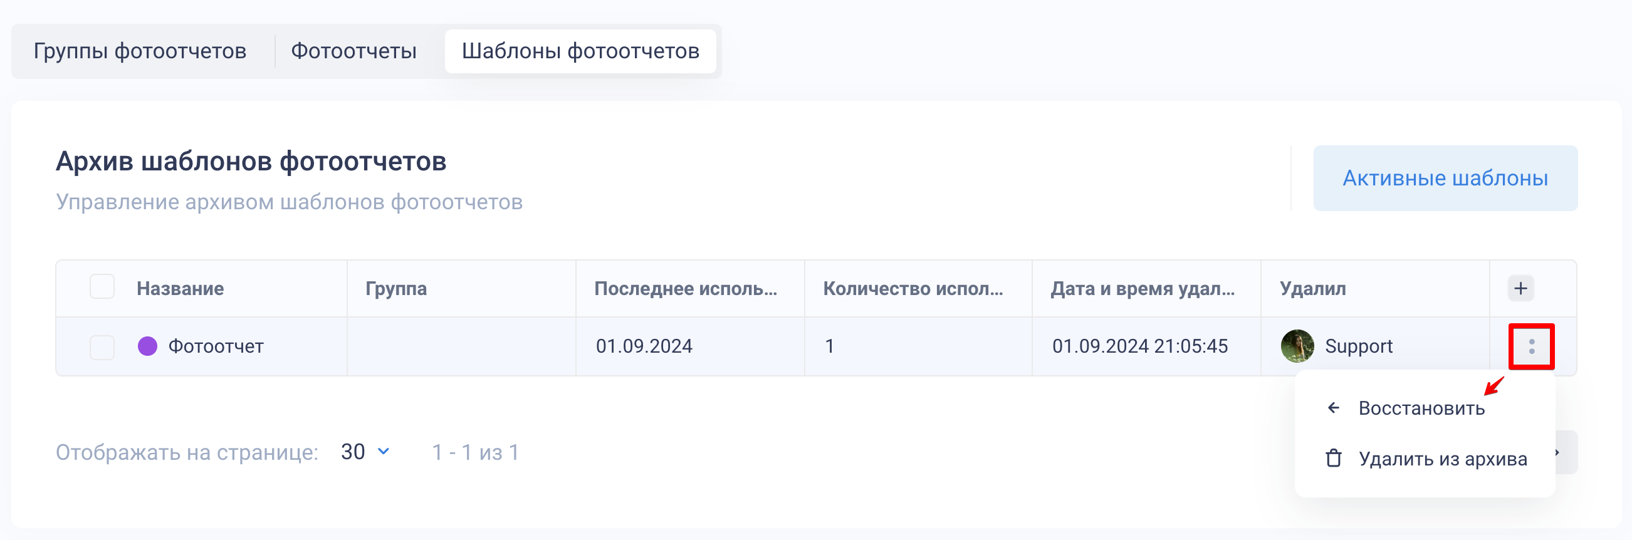Click the three-dot row actions icon
The image size is (1632, 540).
pos(1530,346)
